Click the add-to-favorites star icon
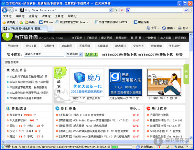 coord(21,22)
